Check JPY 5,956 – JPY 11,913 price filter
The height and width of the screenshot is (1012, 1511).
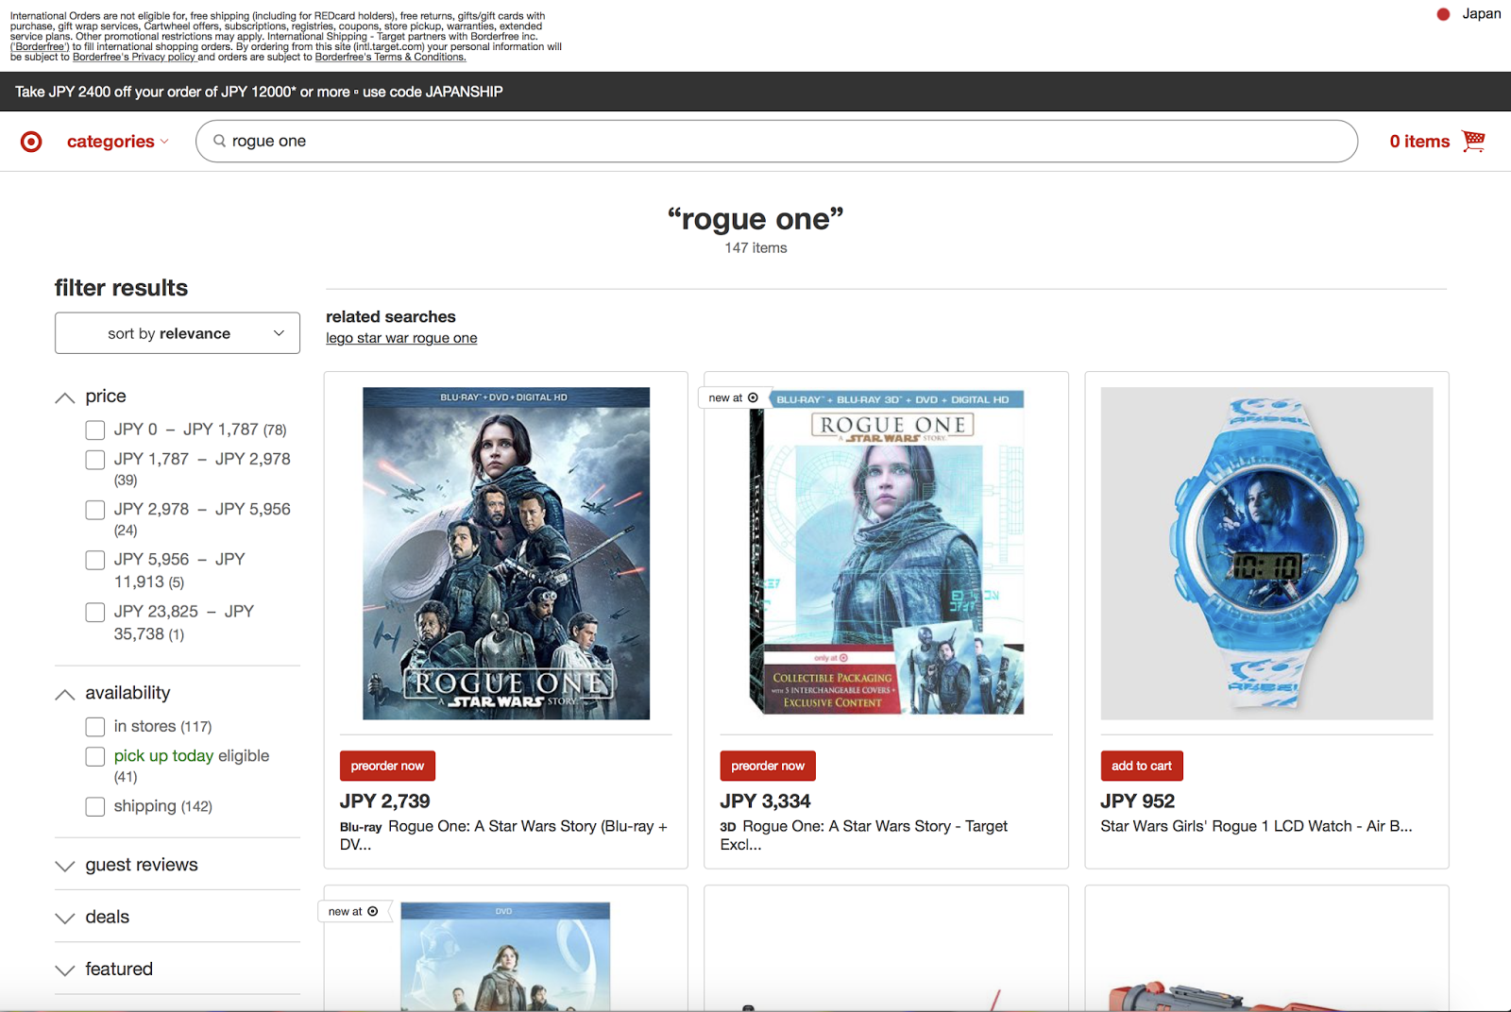tap(95, 560)
